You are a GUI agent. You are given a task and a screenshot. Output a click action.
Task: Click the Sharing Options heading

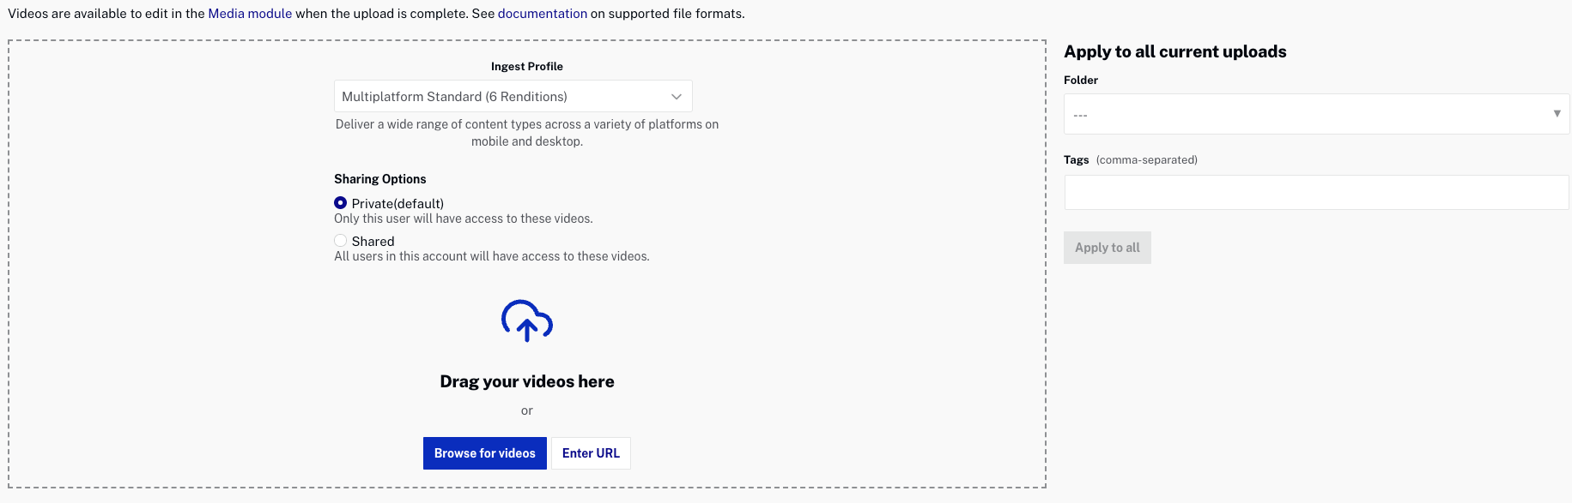(x=379, y=179)
